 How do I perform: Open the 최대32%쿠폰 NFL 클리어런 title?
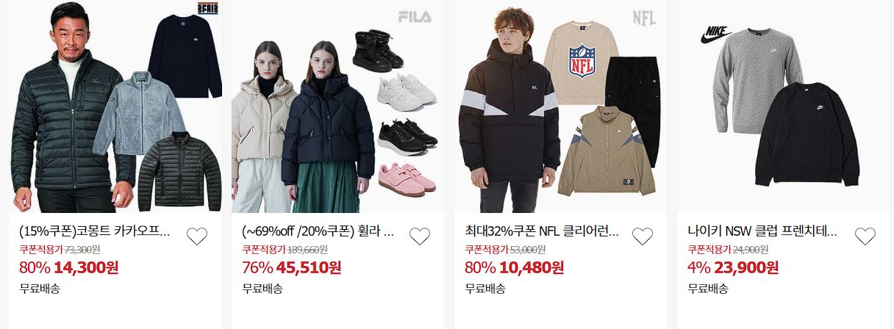542,232
